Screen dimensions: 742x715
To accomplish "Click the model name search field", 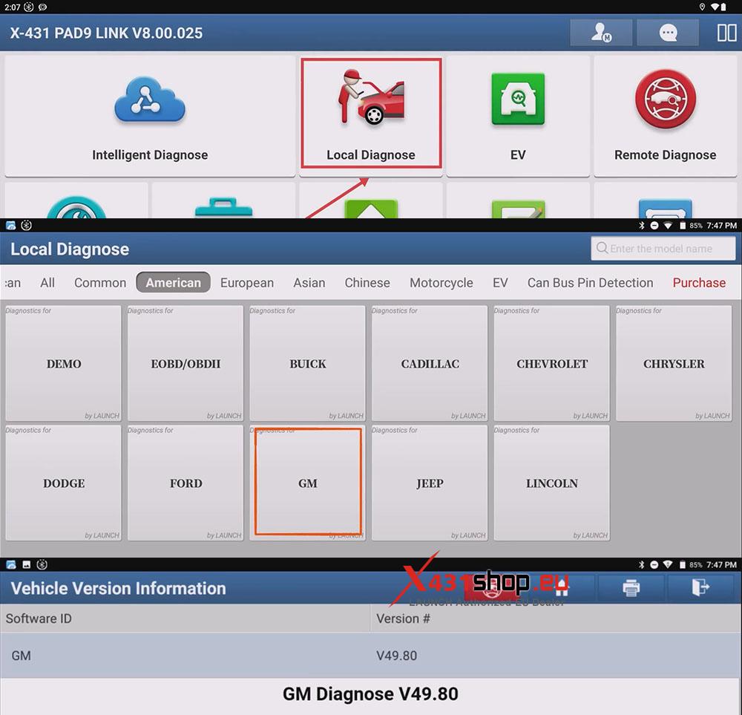I will [x=663, y=249].
